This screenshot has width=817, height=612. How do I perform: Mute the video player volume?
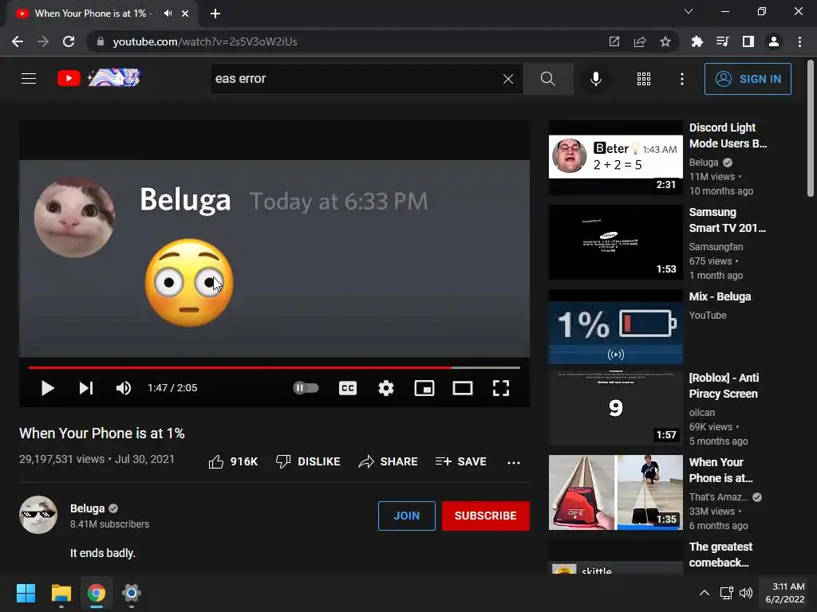124,388
